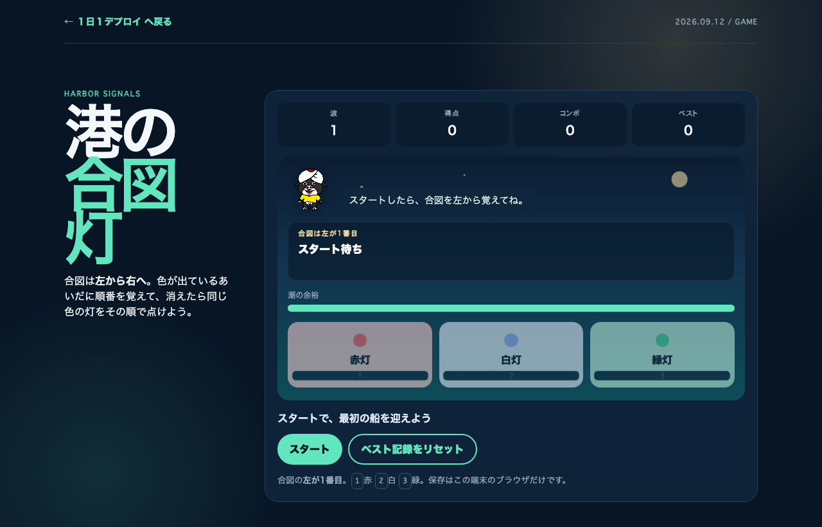Light the 白灯 white lamp button
Viewport: 822px width, 527px height.
click(x=511, y=355)
